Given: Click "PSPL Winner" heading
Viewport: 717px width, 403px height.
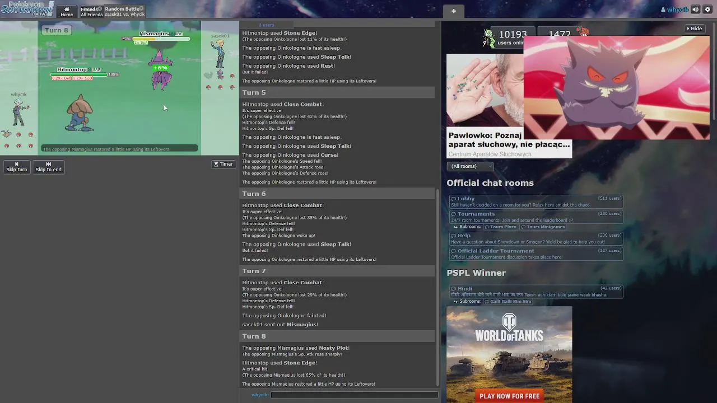Looking at the screenshot, I should click(476, 273).
